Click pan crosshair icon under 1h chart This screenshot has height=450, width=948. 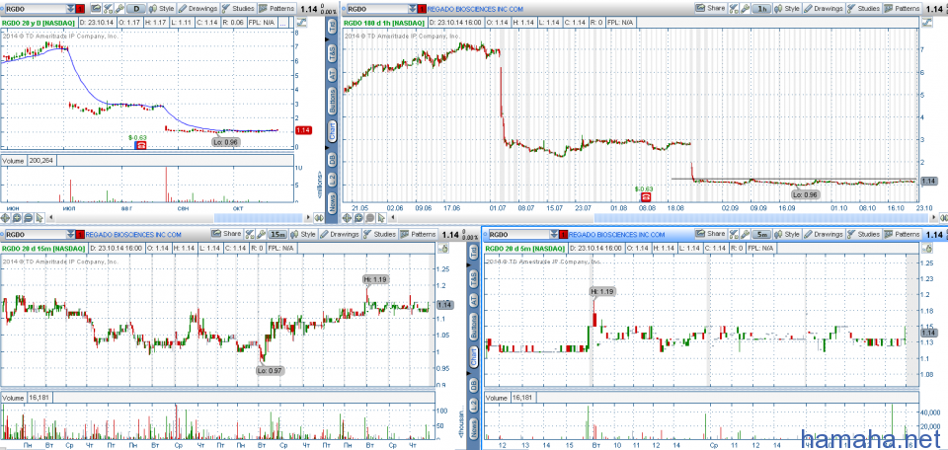(347, 218)
